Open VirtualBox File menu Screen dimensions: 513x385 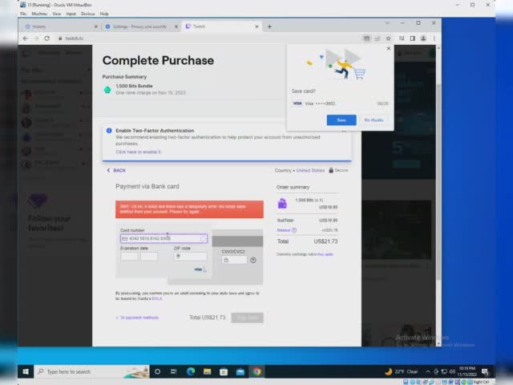pos(23,14)
